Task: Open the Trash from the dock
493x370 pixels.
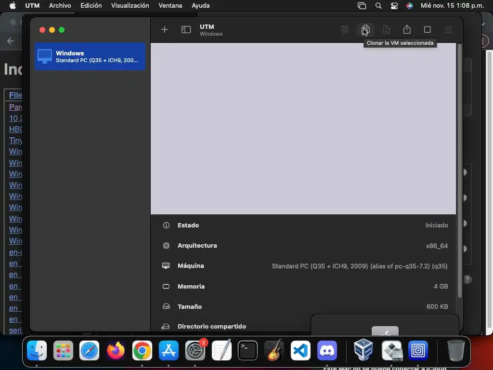Action: [456, 351]
